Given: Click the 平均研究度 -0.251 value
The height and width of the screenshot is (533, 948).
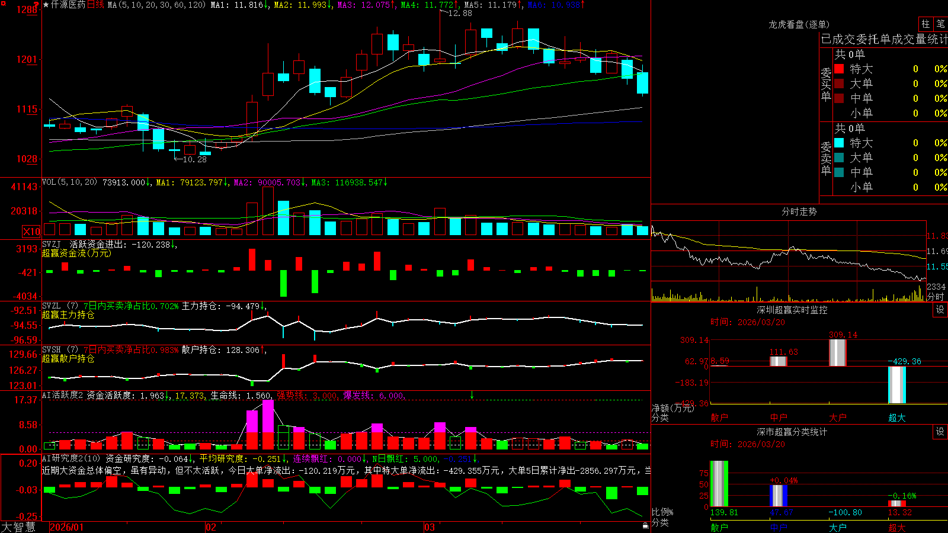Looking at the screenshot, I should coord(240,458).
